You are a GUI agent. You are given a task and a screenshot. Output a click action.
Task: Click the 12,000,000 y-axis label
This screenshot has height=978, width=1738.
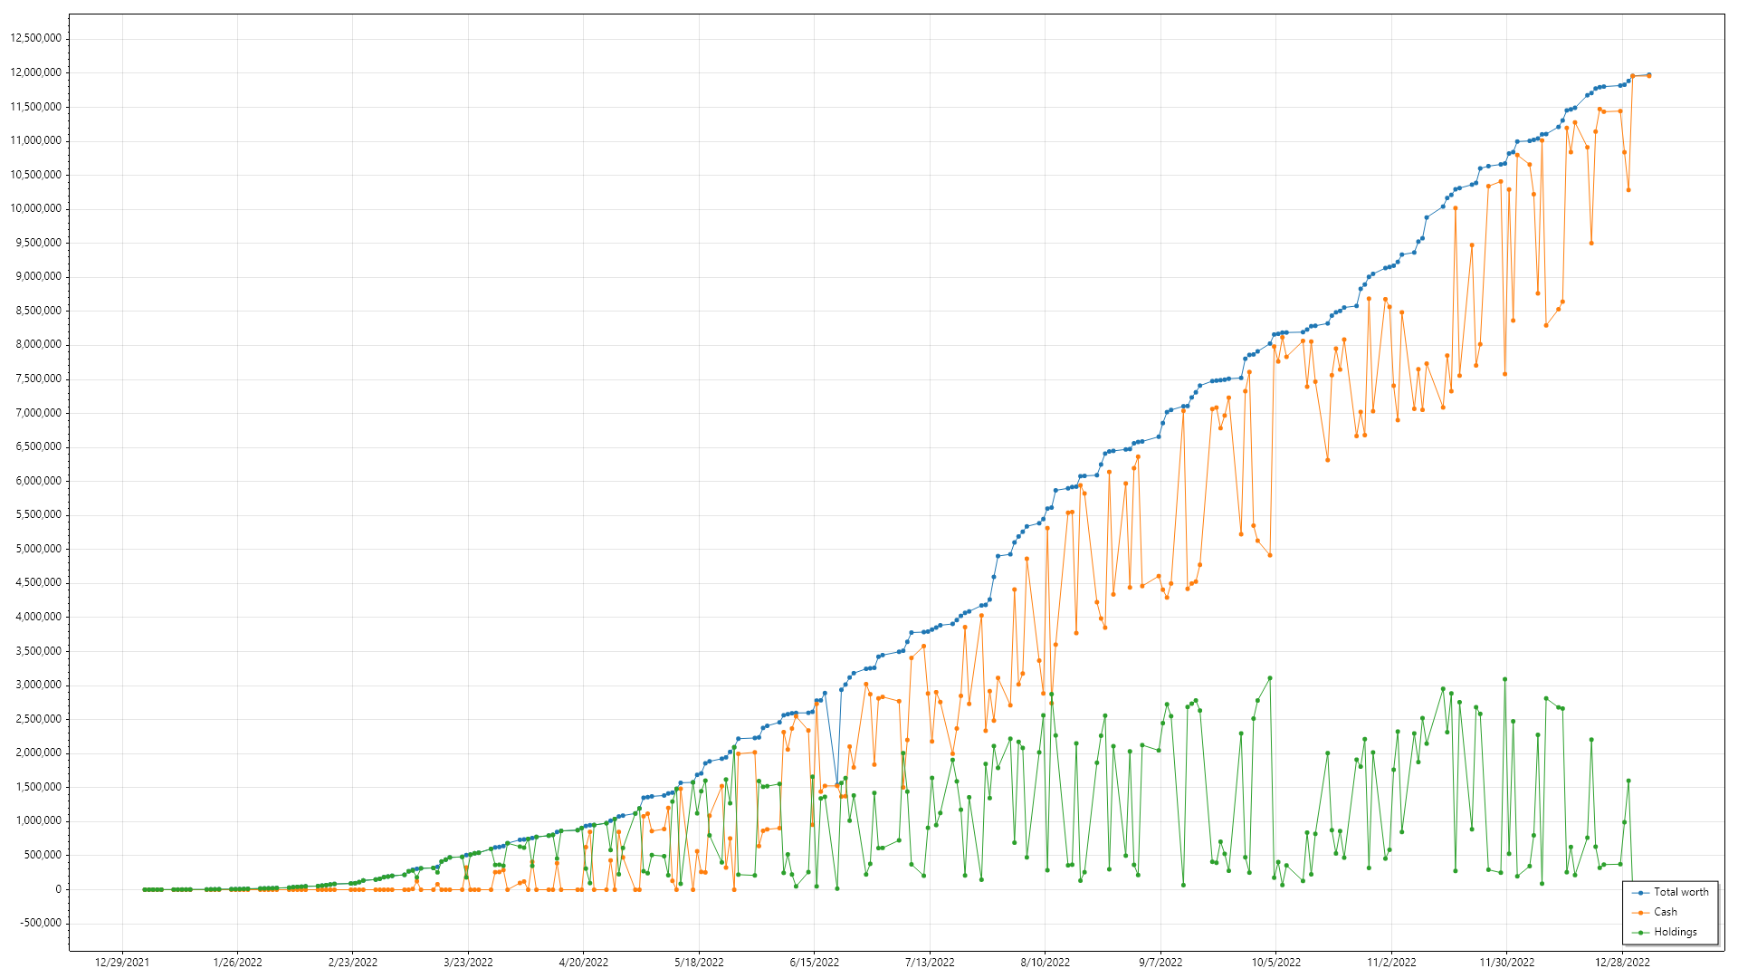click(x=36, y=72)
